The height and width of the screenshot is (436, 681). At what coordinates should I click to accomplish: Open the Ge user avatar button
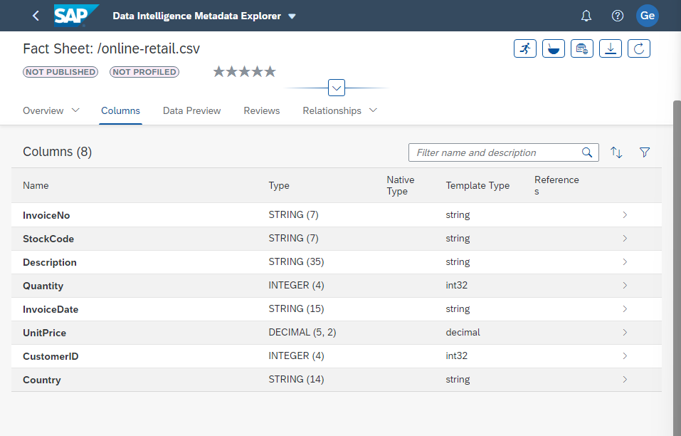tap(647, 16)
